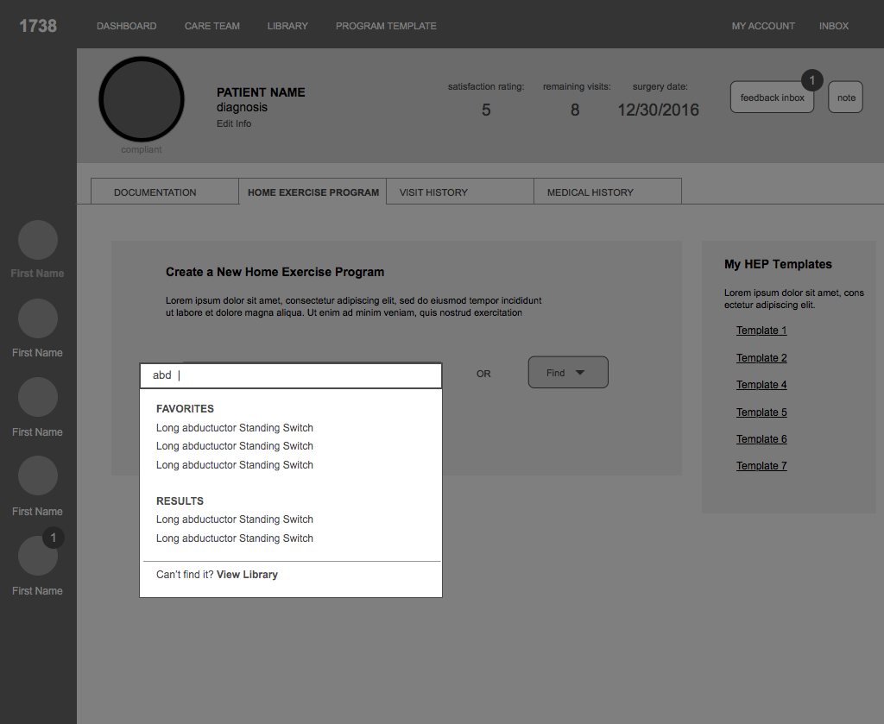Click the Edit Info link
Screen dimensions: 884x724
[x=234, y=123]
